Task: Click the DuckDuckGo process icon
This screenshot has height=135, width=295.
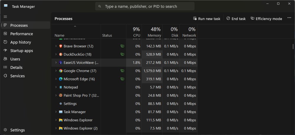Action: [61, 54]
